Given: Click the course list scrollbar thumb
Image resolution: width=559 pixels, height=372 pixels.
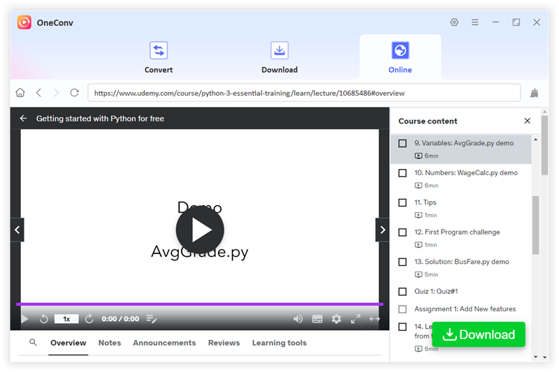Looking at the screenshot, I should coord(535,225).
